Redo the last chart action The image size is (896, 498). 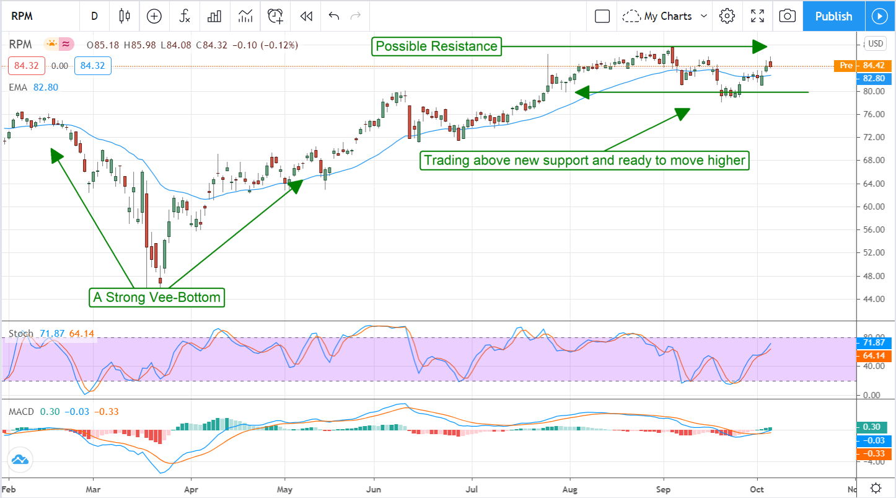point(355,16)
